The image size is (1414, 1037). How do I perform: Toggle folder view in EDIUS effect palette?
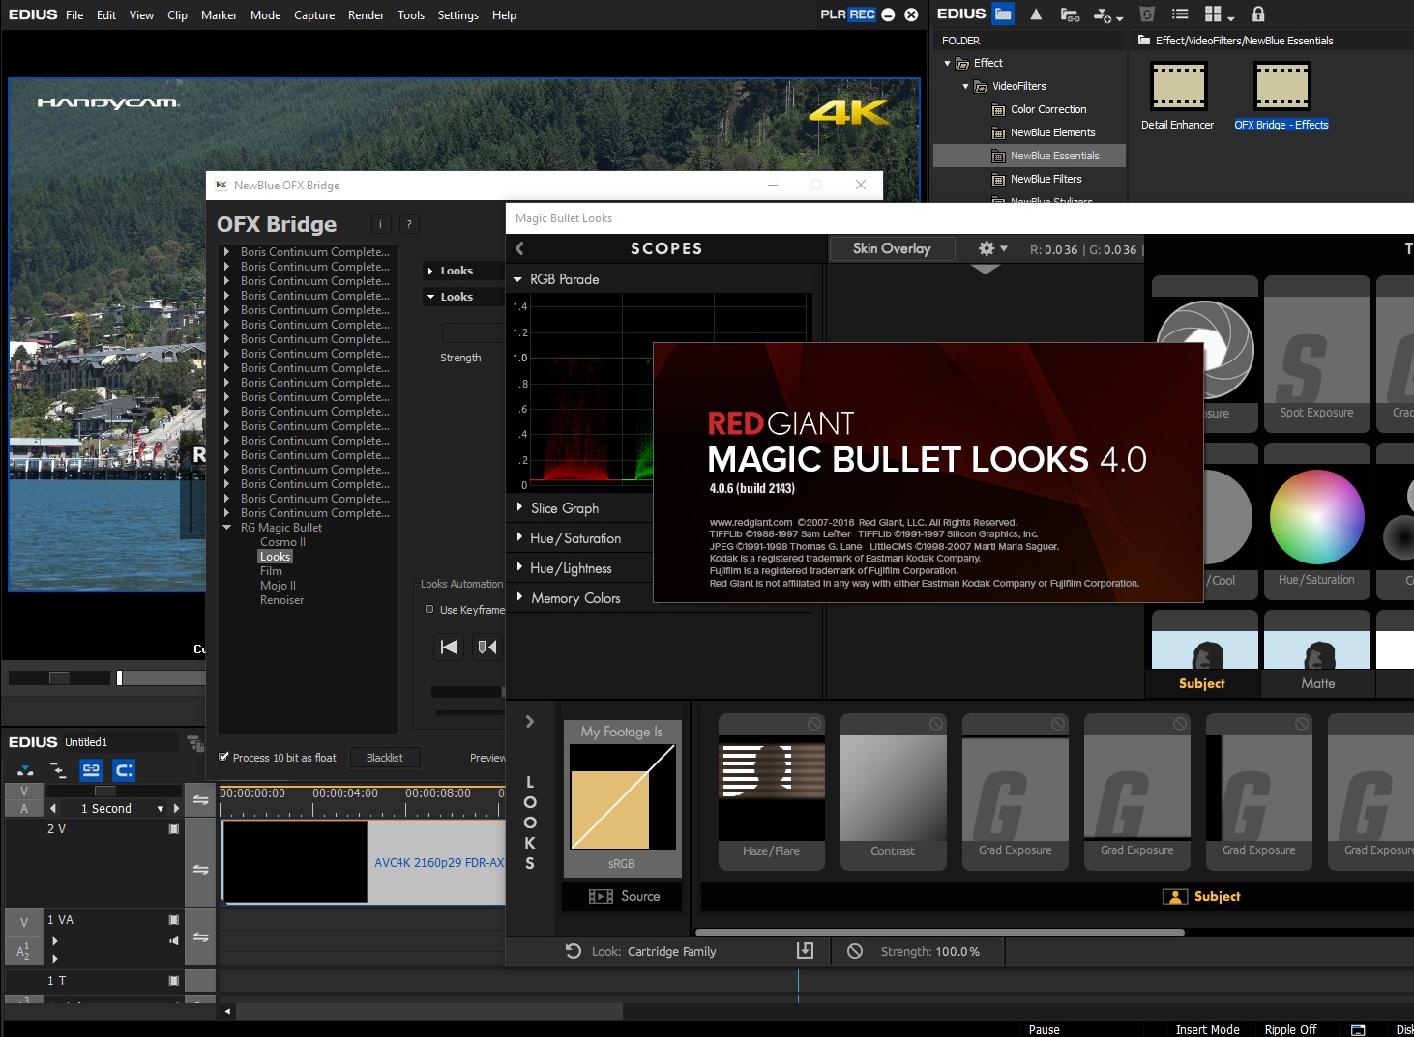point(1003,14)
